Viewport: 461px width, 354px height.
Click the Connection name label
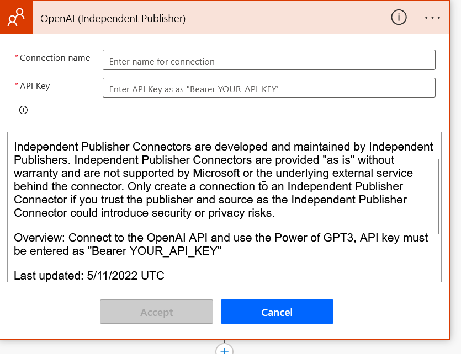click(55, 58)
